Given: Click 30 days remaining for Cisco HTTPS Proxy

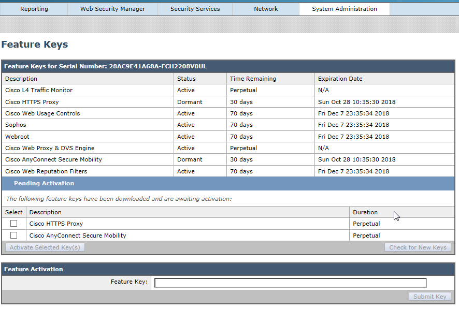Looking at the screenshot, I should [x=241, y=102].
